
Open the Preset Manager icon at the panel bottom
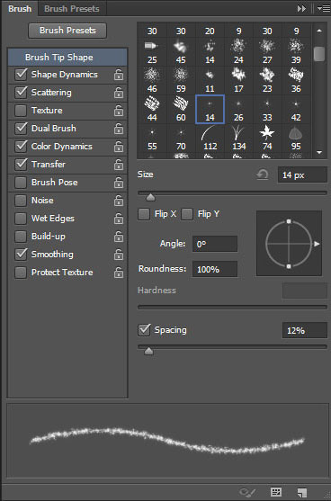pos(275,492)
